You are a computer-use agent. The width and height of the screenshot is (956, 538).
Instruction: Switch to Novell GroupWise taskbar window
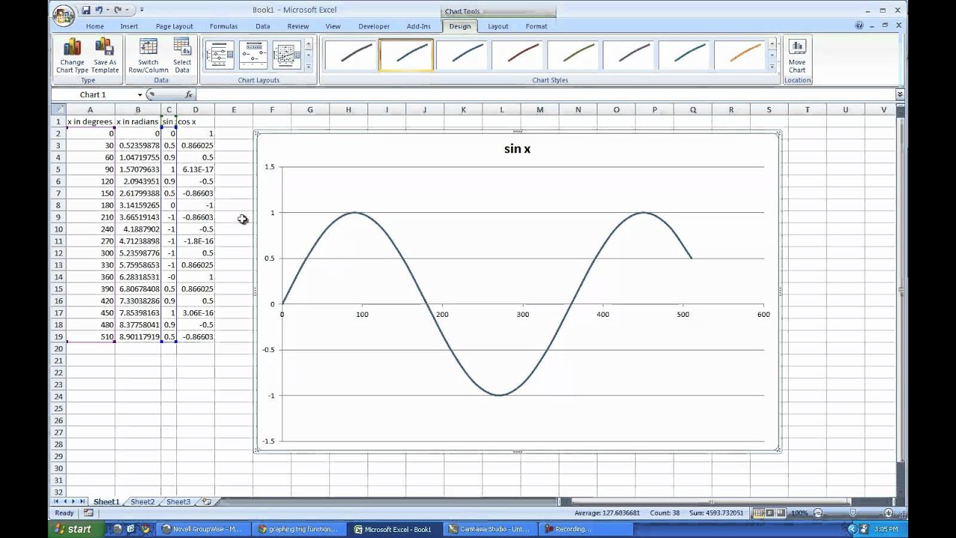coord(202,529)
